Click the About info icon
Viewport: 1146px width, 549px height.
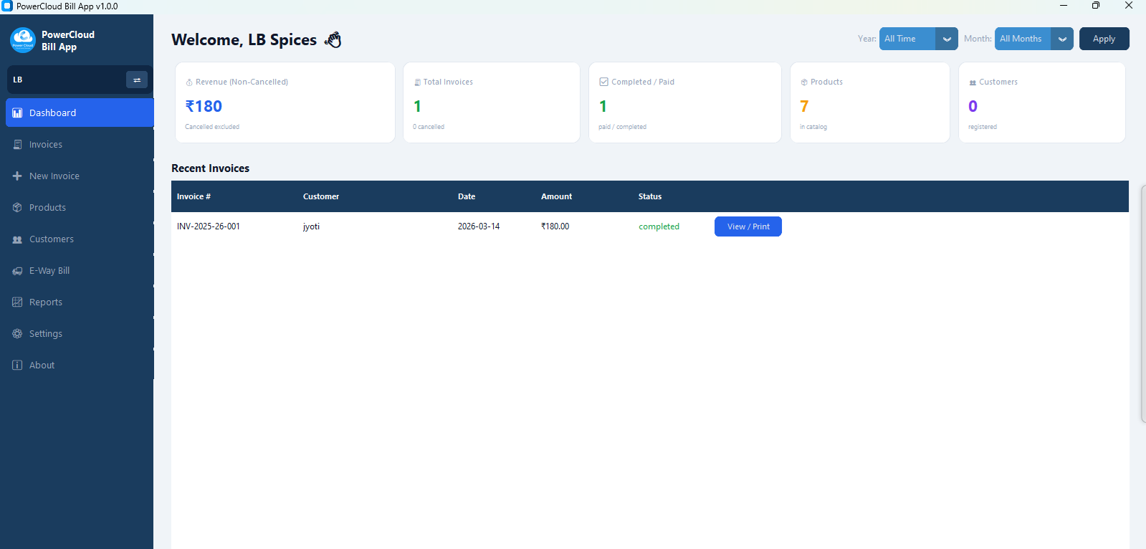tap(17, 366)
